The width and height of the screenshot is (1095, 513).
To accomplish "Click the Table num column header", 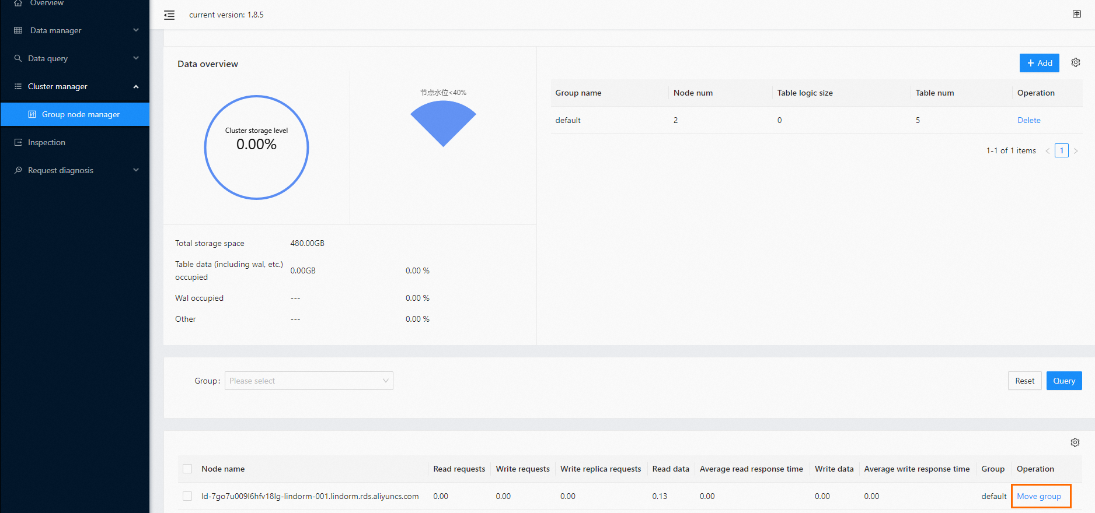I will [934, 93].
